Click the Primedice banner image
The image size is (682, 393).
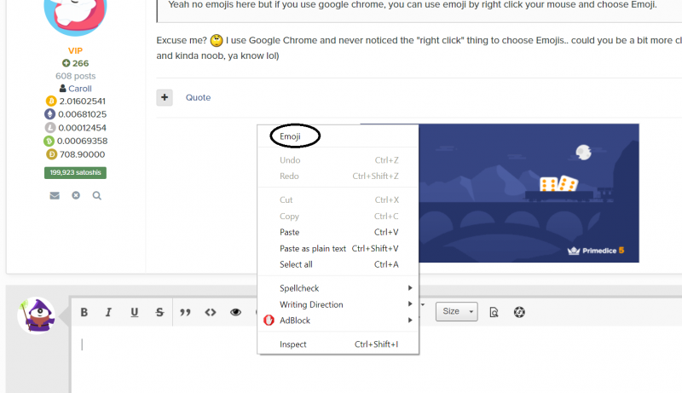pyautogui.click(x=529, y=193)
